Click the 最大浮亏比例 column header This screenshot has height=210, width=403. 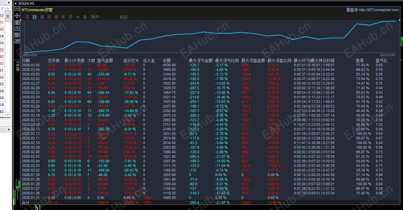[227, 60]
